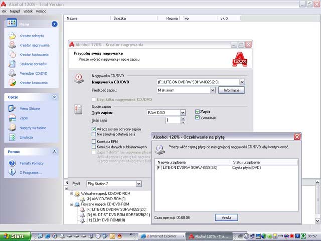Open Tematy Pomocy help icon
The height and width of the screenshot is (241, 321).
(x=12, y=163)
